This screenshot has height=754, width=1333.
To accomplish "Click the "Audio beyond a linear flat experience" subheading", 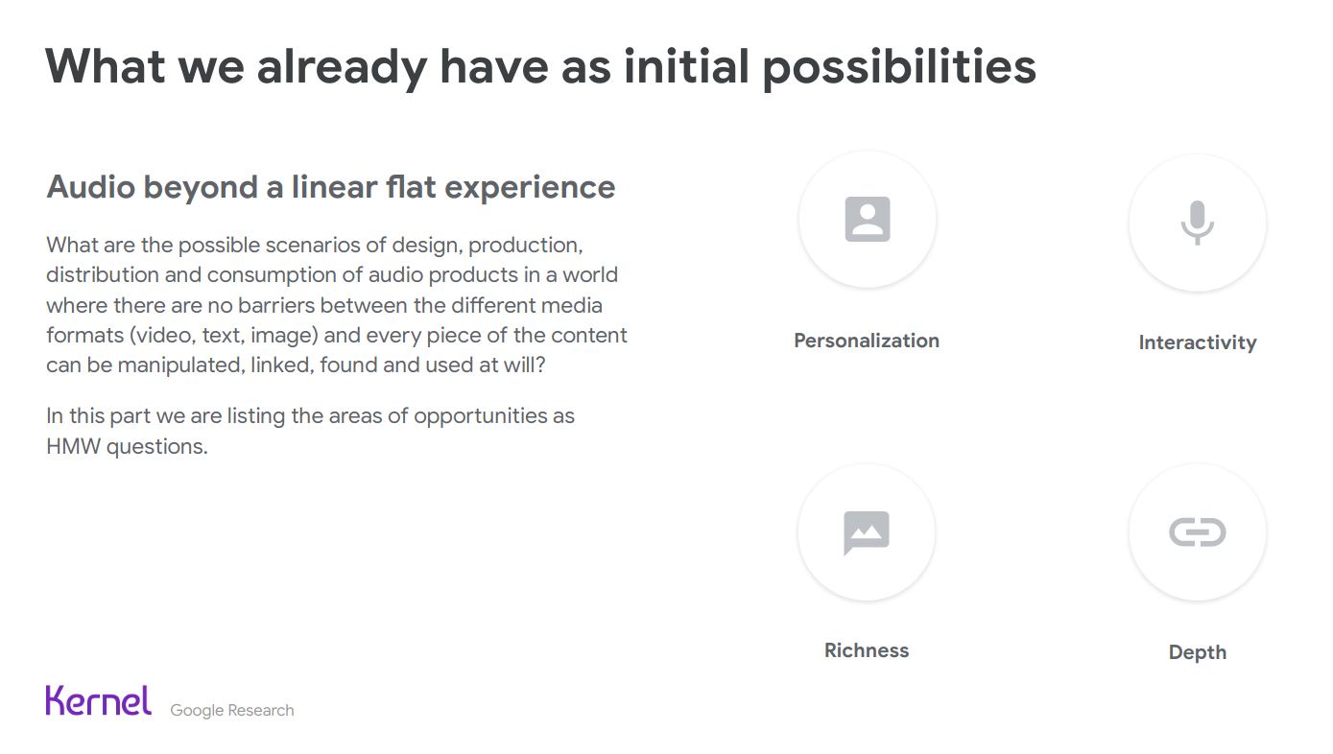I will click(x=330, y=187).
